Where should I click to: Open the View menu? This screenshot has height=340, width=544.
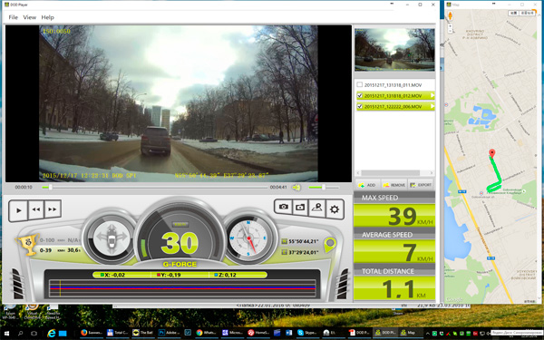(30, 17)
